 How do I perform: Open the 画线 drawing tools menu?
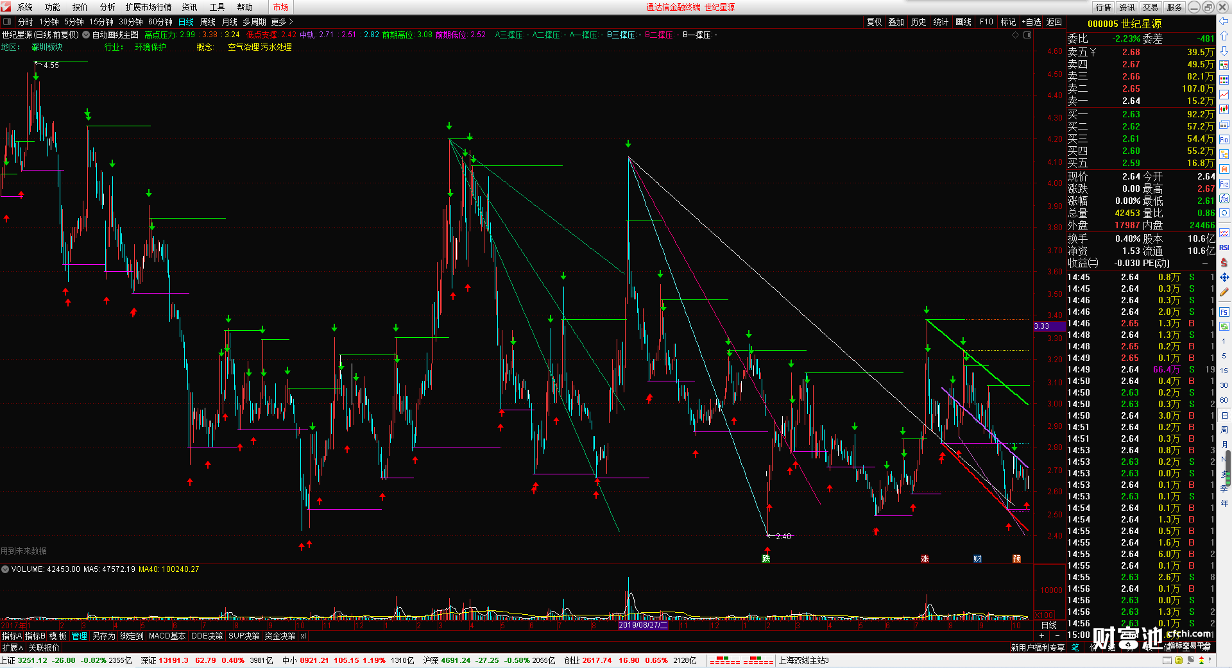coord(963,22)
